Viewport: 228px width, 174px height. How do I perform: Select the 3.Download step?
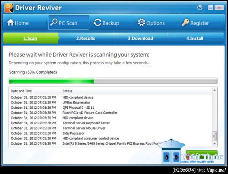[140, 38]
